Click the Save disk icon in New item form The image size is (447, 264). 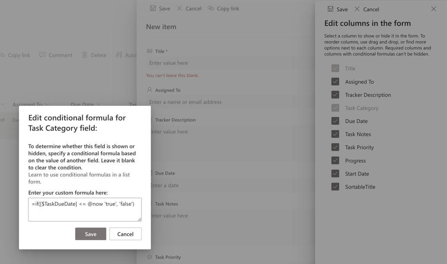(x=153, y=8)
